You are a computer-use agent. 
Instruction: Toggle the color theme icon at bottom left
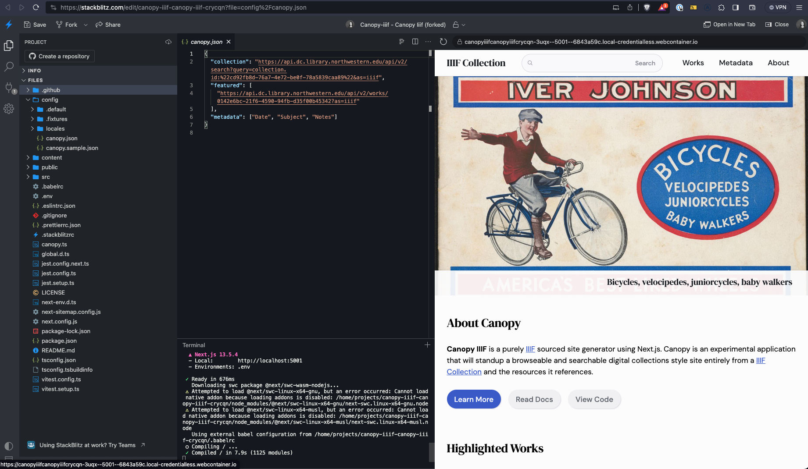[x=9, y=446]
